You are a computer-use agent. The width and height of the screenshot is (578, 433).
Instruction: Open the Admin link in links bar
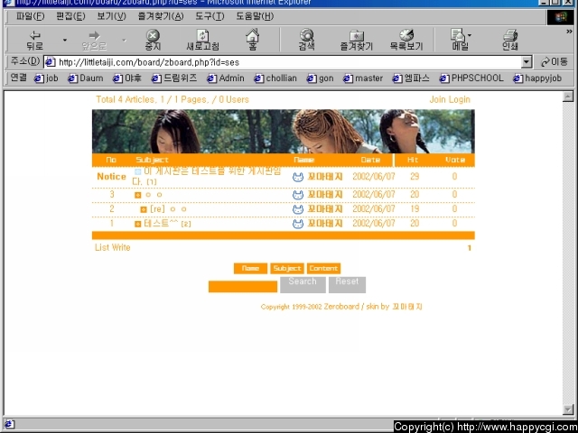tap(226, 78)
